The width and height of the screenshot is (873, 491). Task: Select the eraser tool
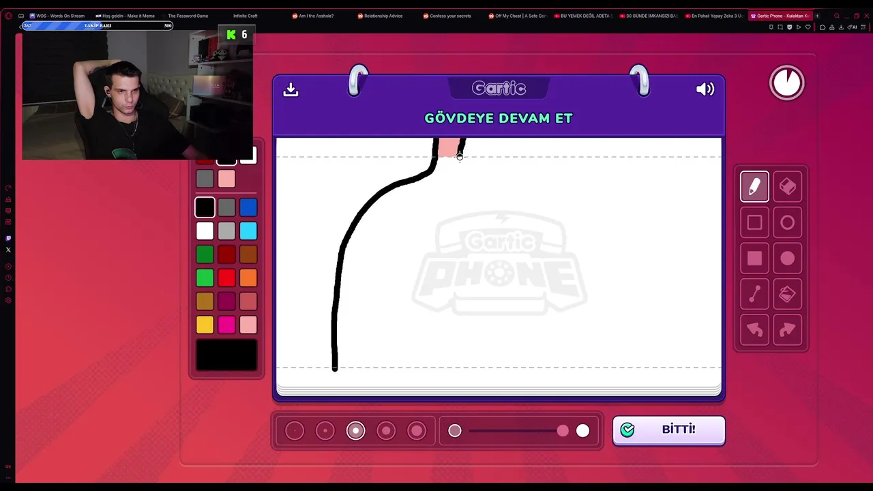(787, 187)
